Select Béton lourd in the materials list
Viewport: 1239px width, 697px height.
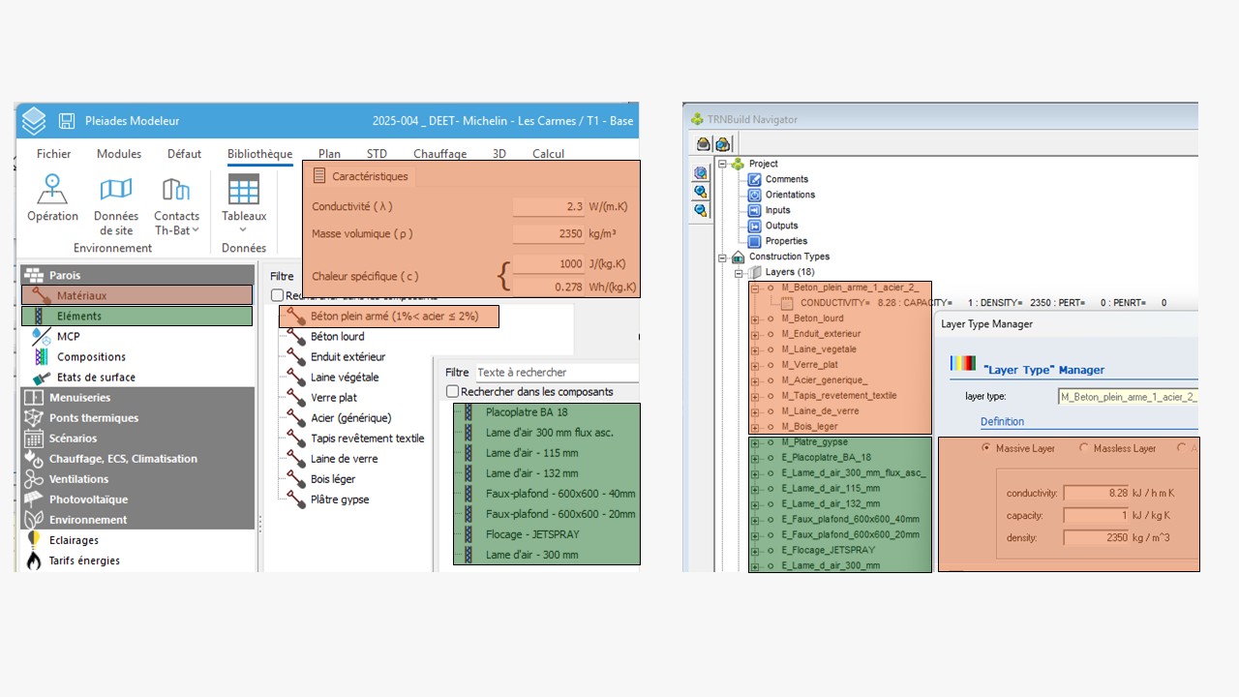pyautogui.click(x=337, y=337)
